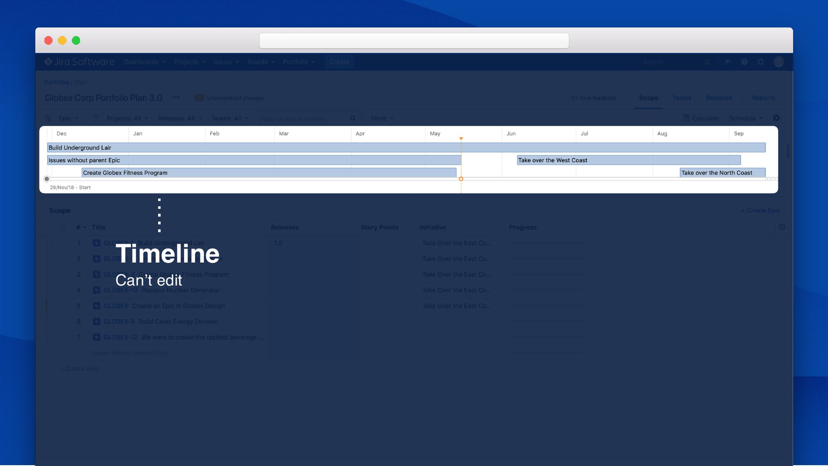This screenshot has width=828, height=466.
Task: Click the timeline start handle circle
Action: pyautogui.click(x=47, y=179)
